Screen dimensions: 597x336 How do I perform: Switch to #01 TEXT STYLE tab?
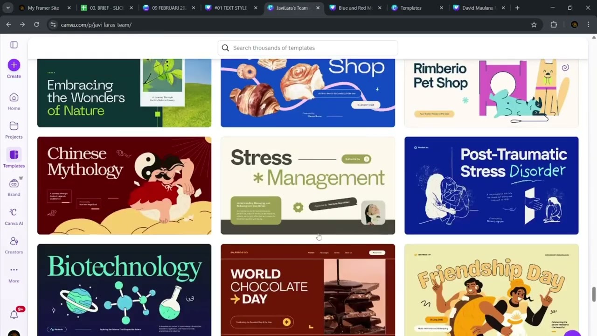click(231, 8)
